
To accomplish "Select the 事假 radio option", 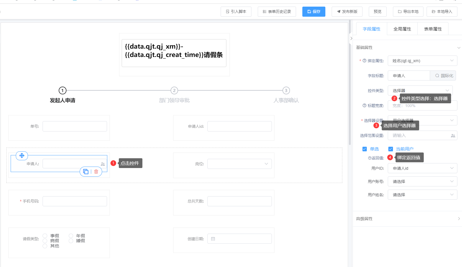I will click(x=45, y=236).
